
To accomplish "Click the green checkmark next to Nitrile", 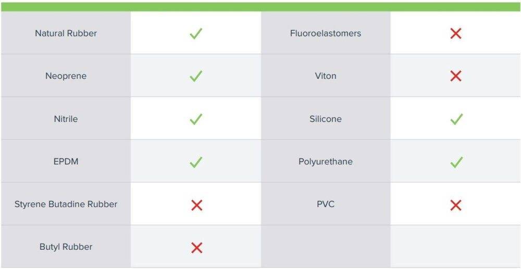I will pyautogui.click(x=196, y=119).
